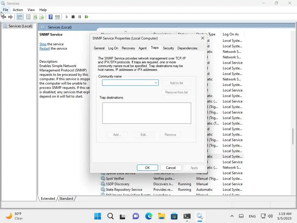This screenshot has width=297, height=223.
Task: Switch to the Security tab
Action: (x=169, y=48)
